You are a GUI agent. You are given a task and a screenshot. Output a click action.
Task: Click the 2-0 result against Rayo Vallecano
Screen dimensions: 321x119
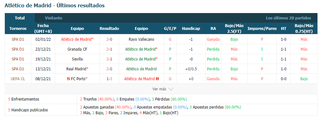(x=109, y=39)
